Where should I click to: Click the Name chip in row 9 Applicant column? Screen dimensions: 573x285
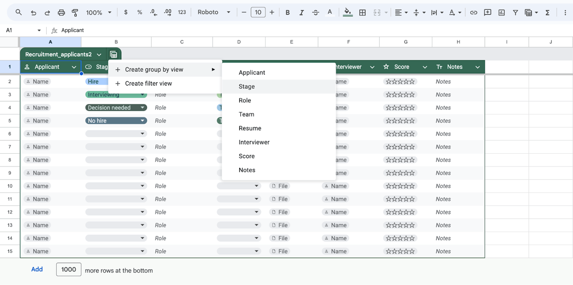click(x=37, y=173)
